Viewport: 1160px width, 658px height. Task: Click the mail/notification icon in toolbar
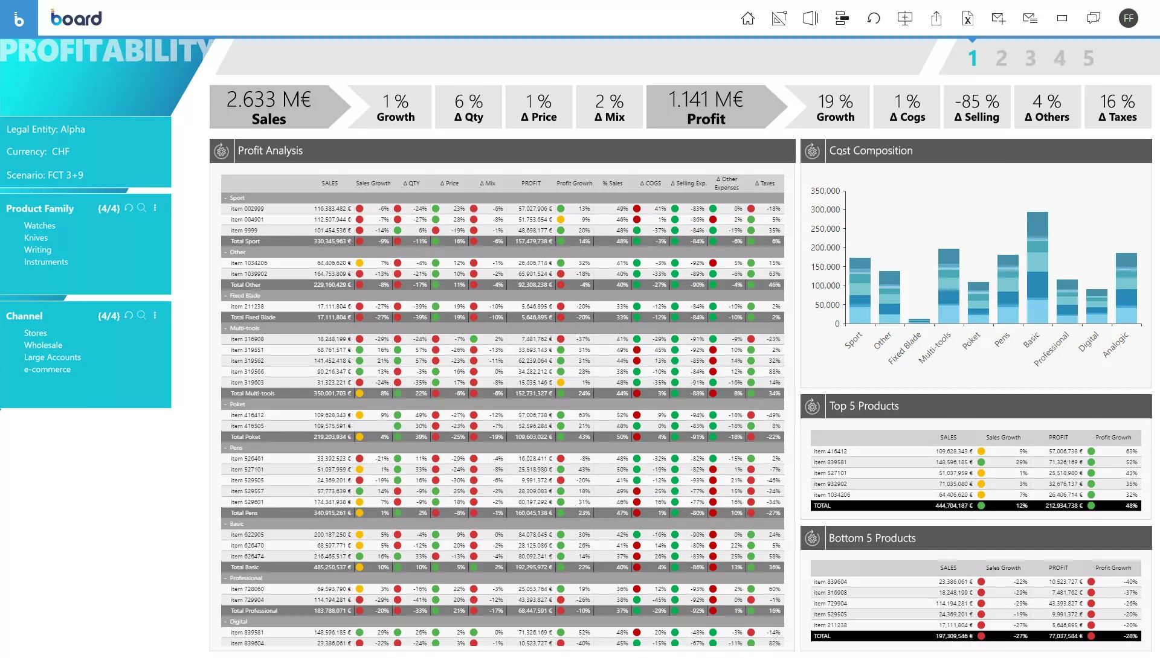(998, 18)
